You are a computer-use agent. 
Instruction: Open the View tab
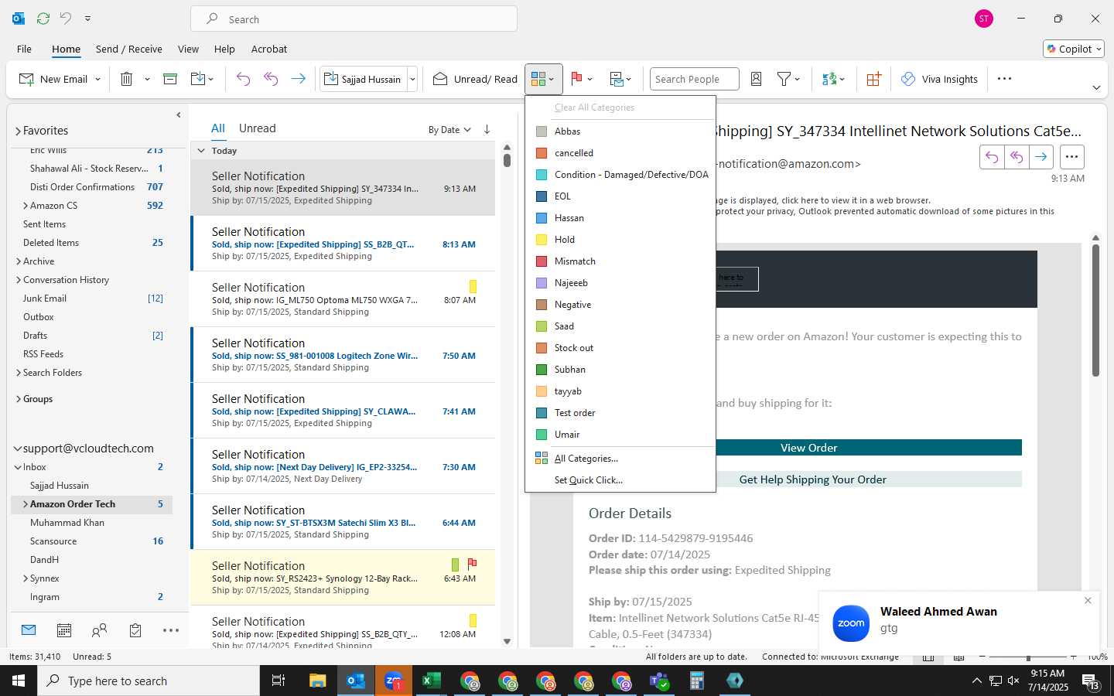(188, 49)
